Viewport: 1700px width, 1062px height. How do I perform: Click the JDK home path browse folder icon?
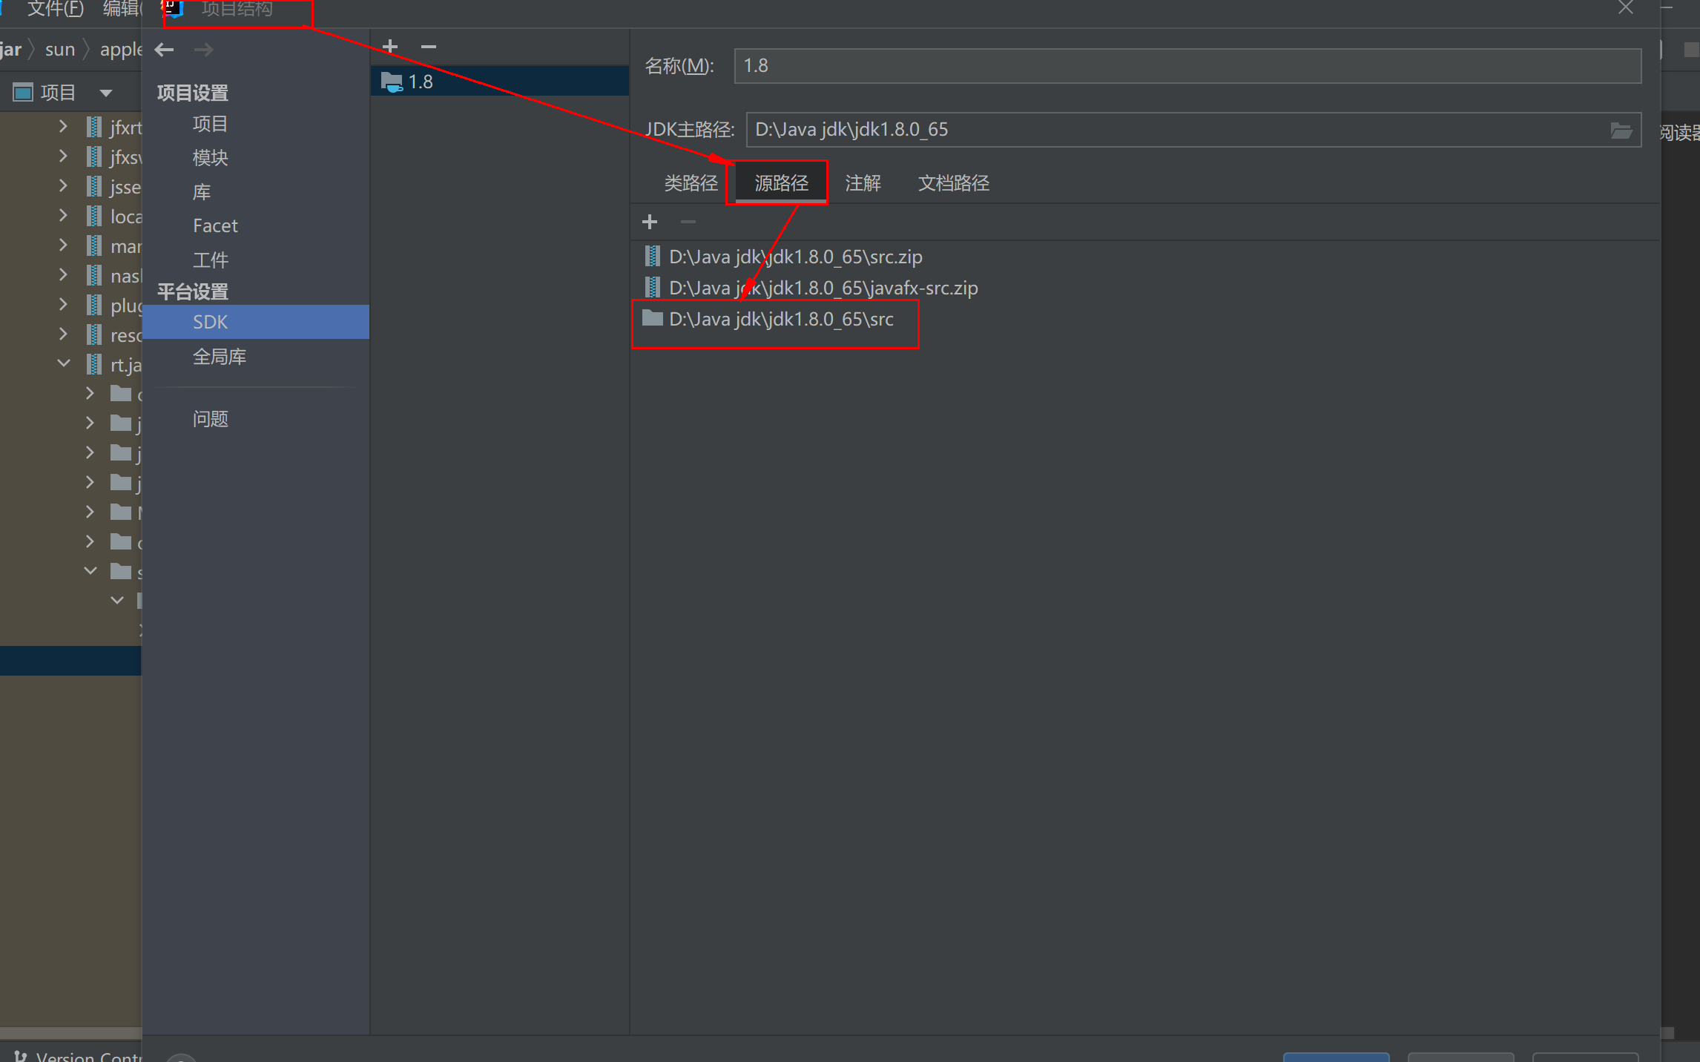[1621, 131]
